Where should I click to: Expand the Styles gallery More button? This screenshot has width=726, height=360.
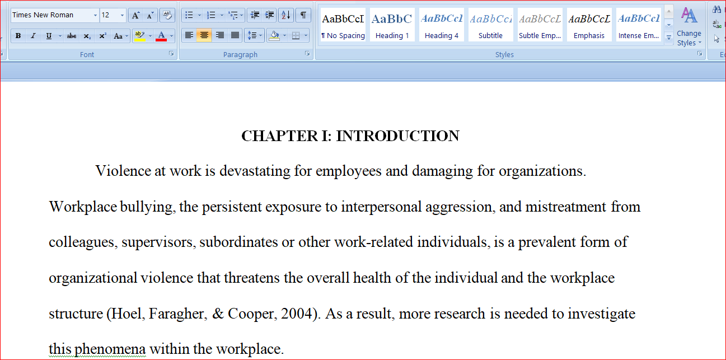pyautogui.click(x=669, y=38)
